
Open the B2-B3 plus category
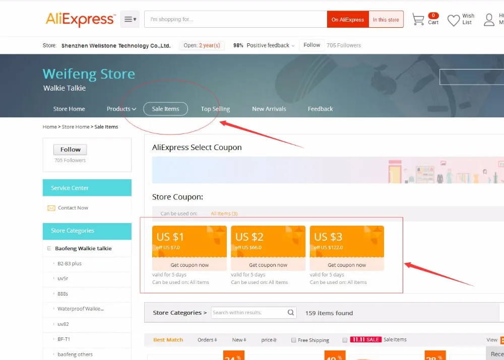70,263
